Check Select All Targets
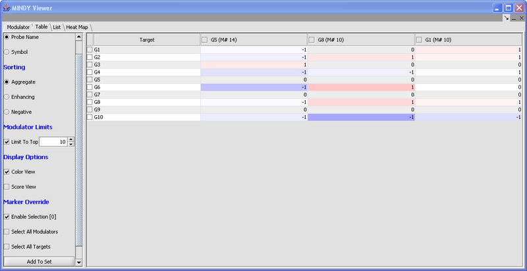 [x=7, y=247]
